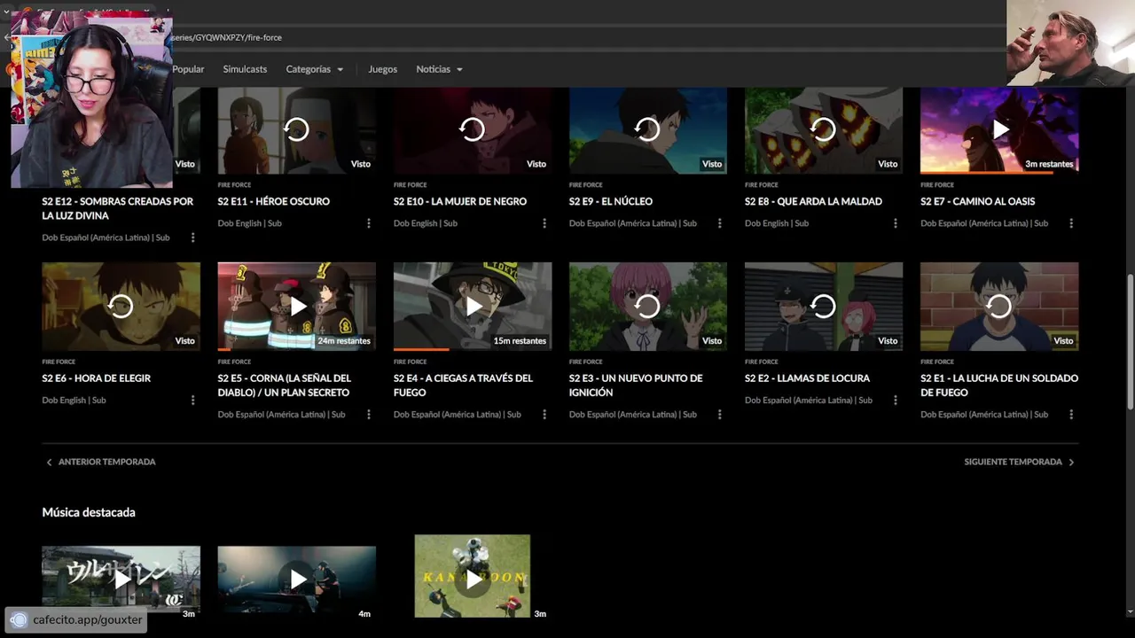Replay S2 E9 El Núcleo icon
The height and width of the screenshot is (638, 1135).
click(x=647, y=129)
